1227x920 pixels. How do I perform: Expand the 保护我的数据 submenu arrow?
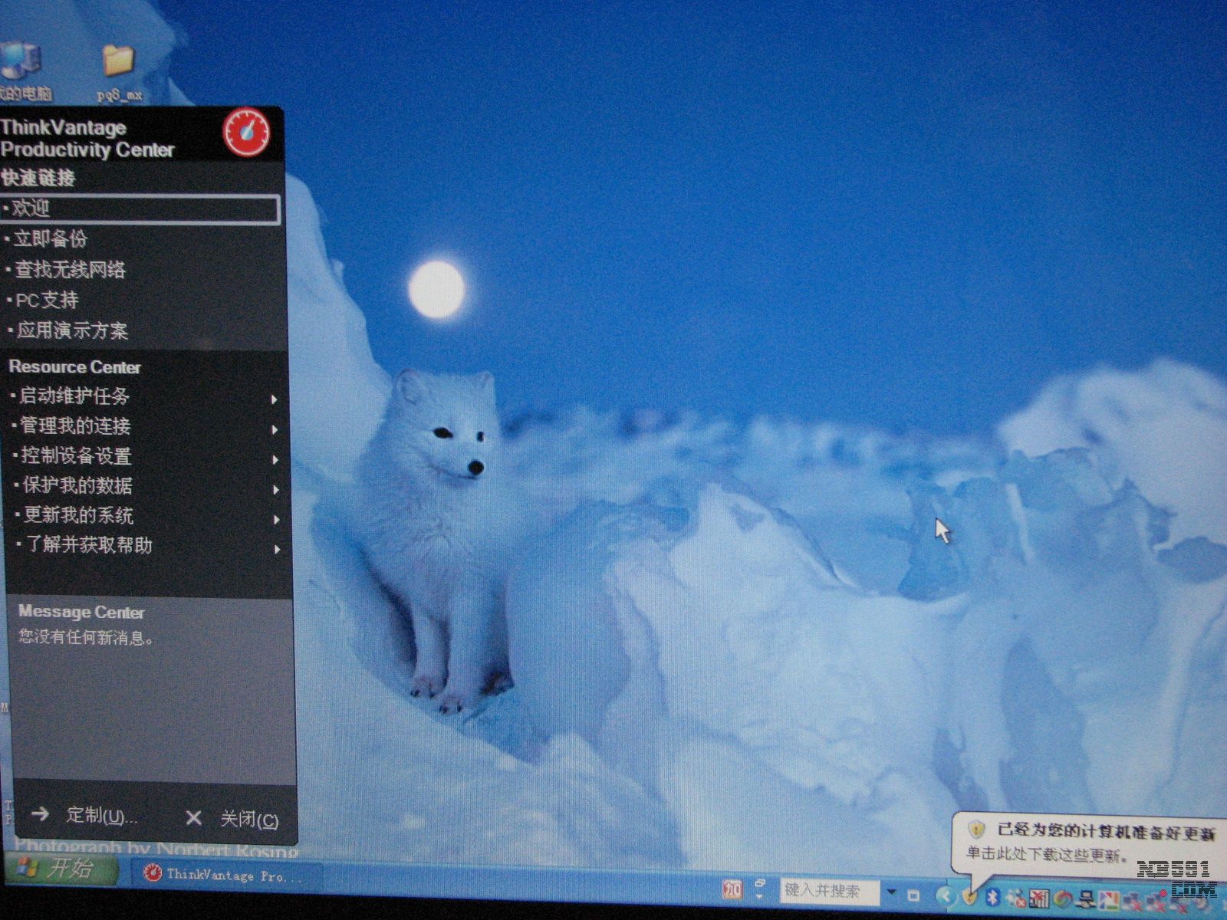[275, 489]
